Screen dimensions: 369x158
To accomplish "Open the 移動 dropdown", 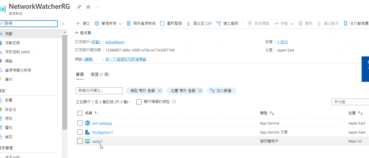I will (284, 23).
